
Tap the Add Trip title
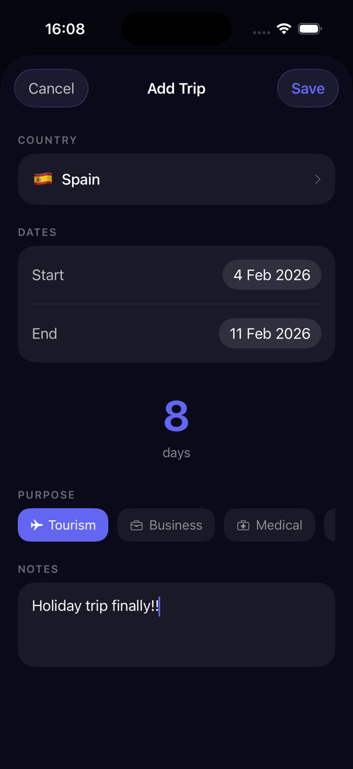pyautogui.click(x=176, y=88)
